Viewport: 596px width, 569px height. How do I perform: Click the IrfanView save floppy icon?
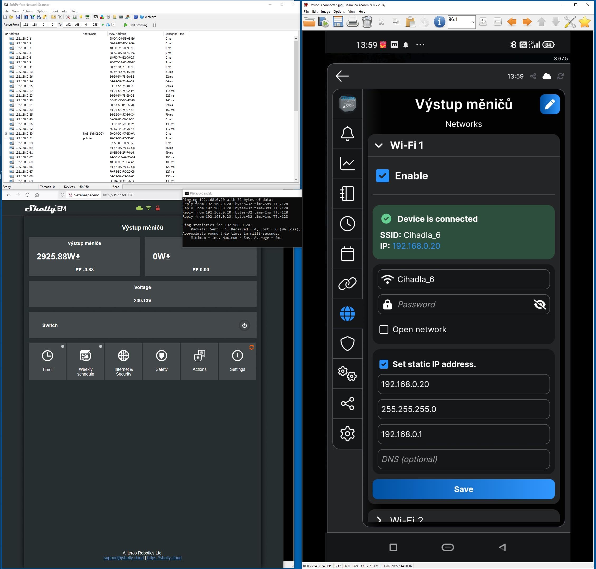point(338,22)
